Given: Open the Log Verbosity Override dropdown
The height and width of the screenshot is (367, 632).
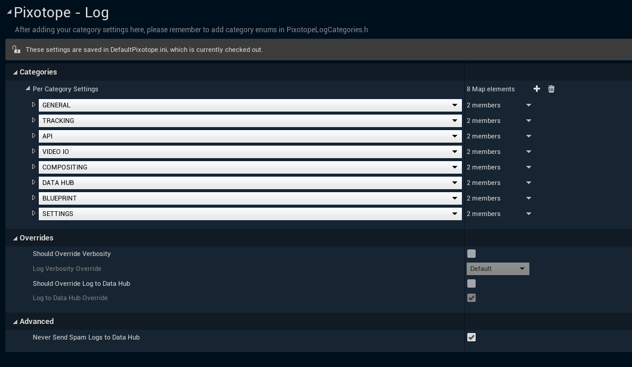Looking at the screenshot, I should pyautogui.click(x=497, y=269).
